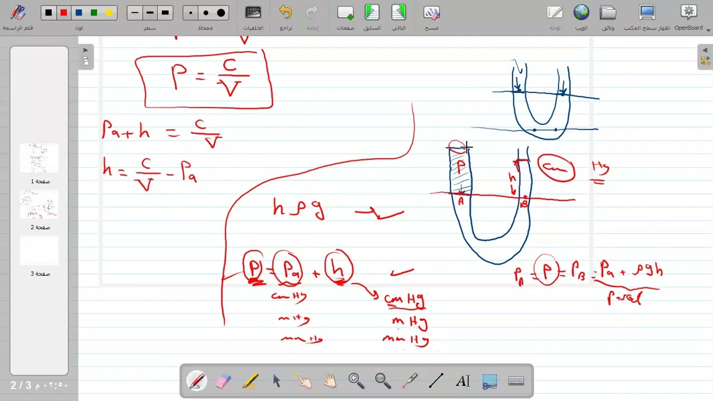Select the zoom in magnifier tool
Screen dimensions: 713x401
(x=356, y=381)
